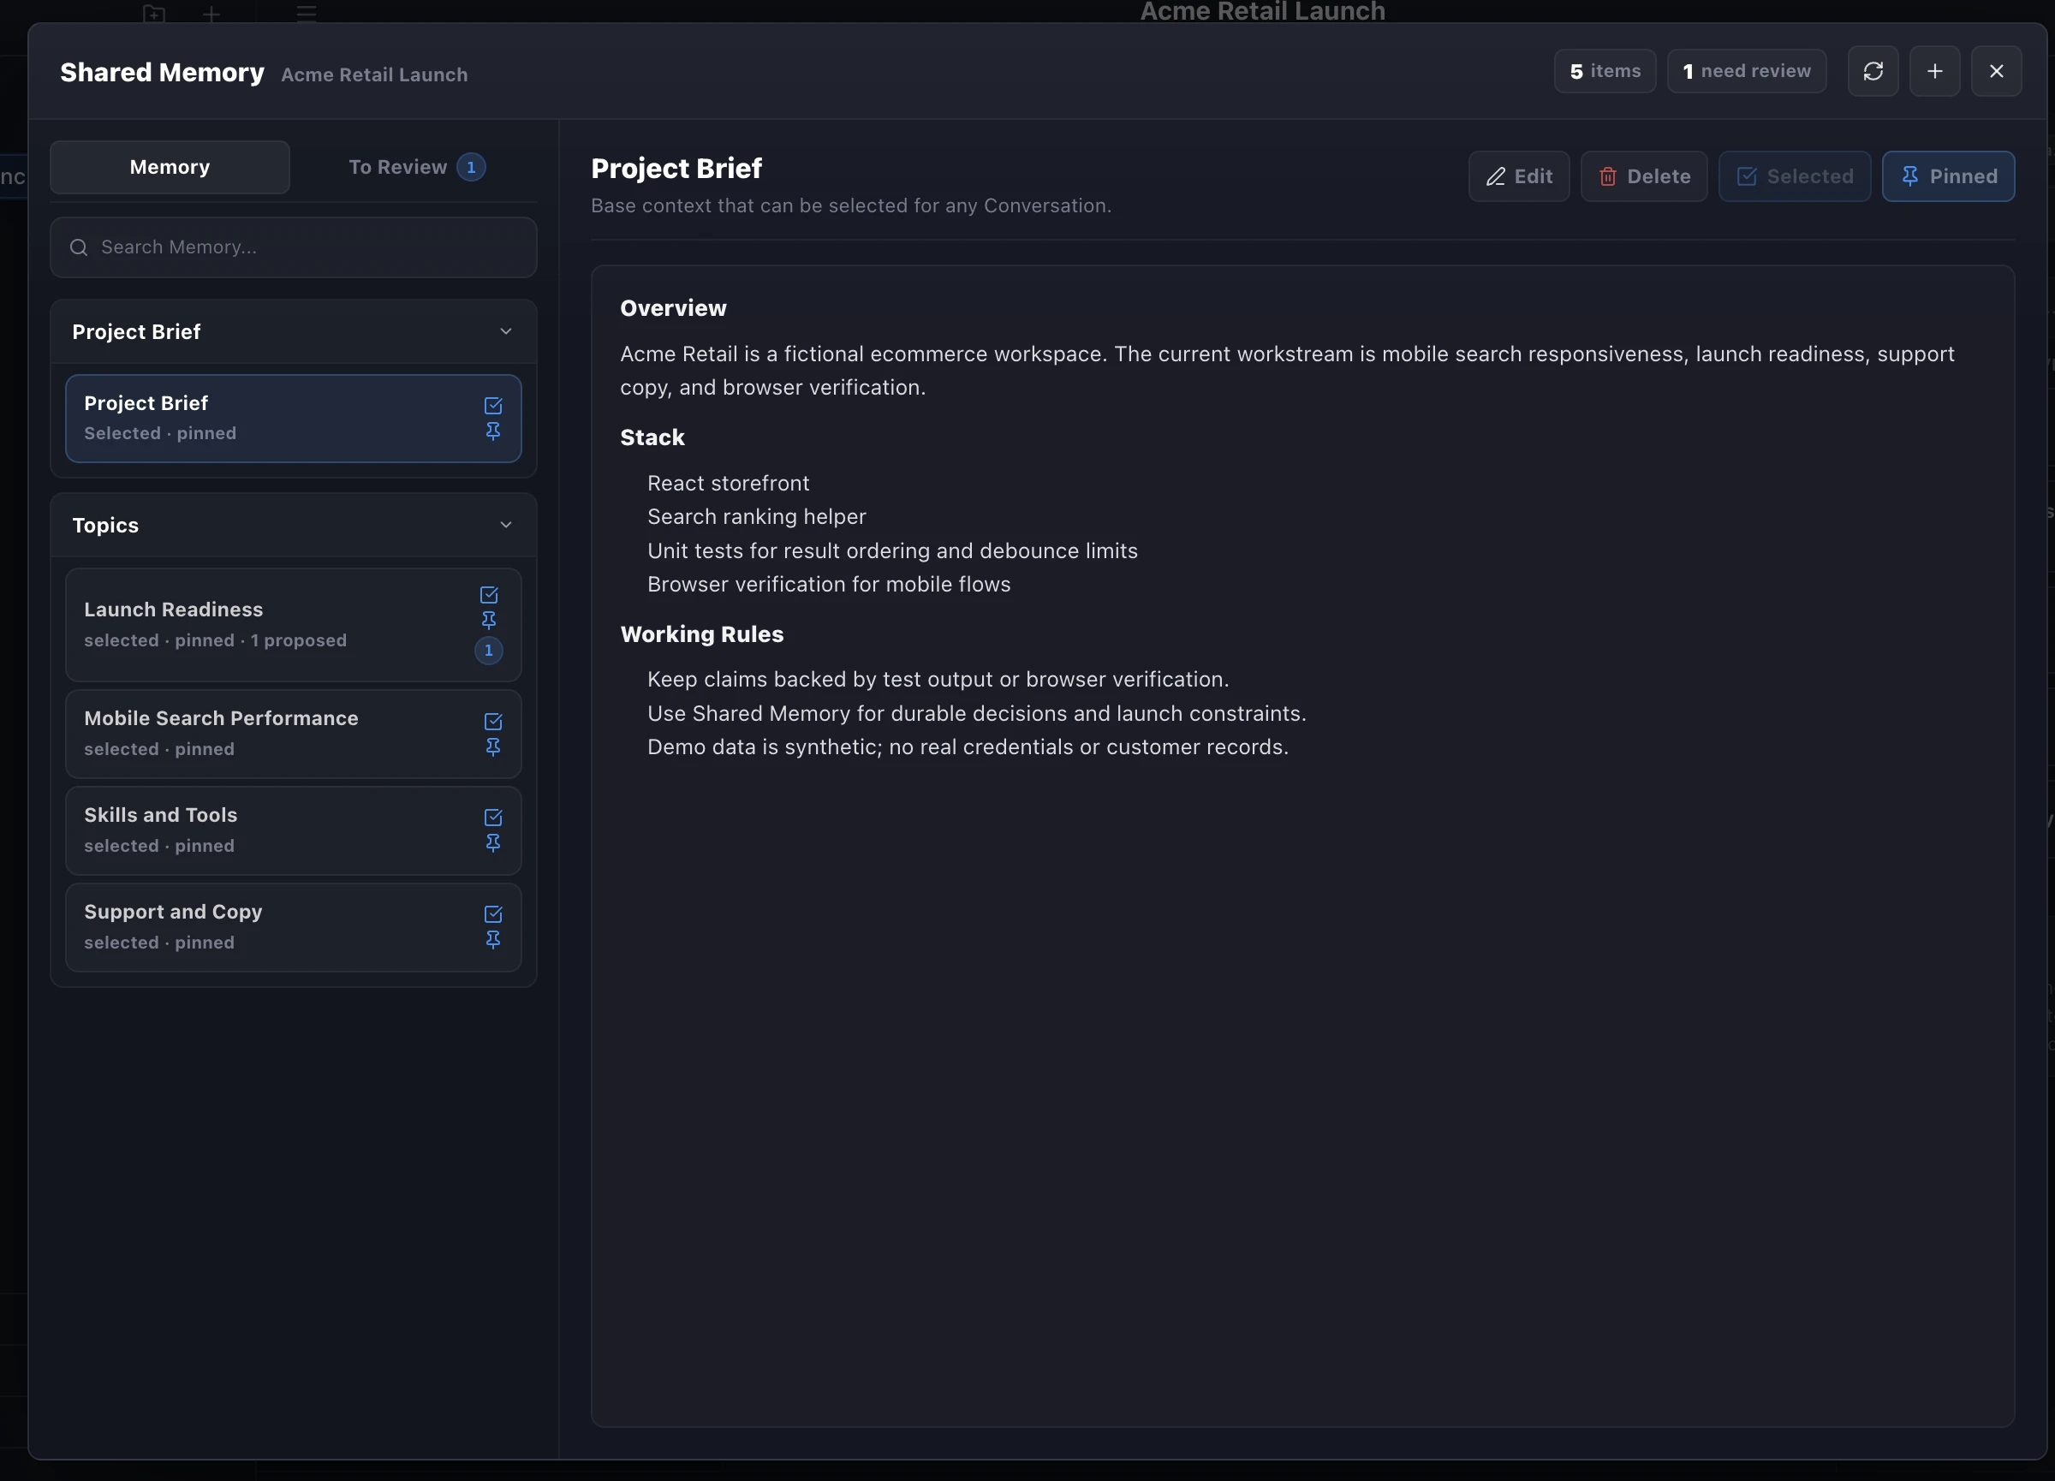This screenshot has width=2055, height=1481.
Task: Click the search magnifier icon
Action: pos(79,247)
